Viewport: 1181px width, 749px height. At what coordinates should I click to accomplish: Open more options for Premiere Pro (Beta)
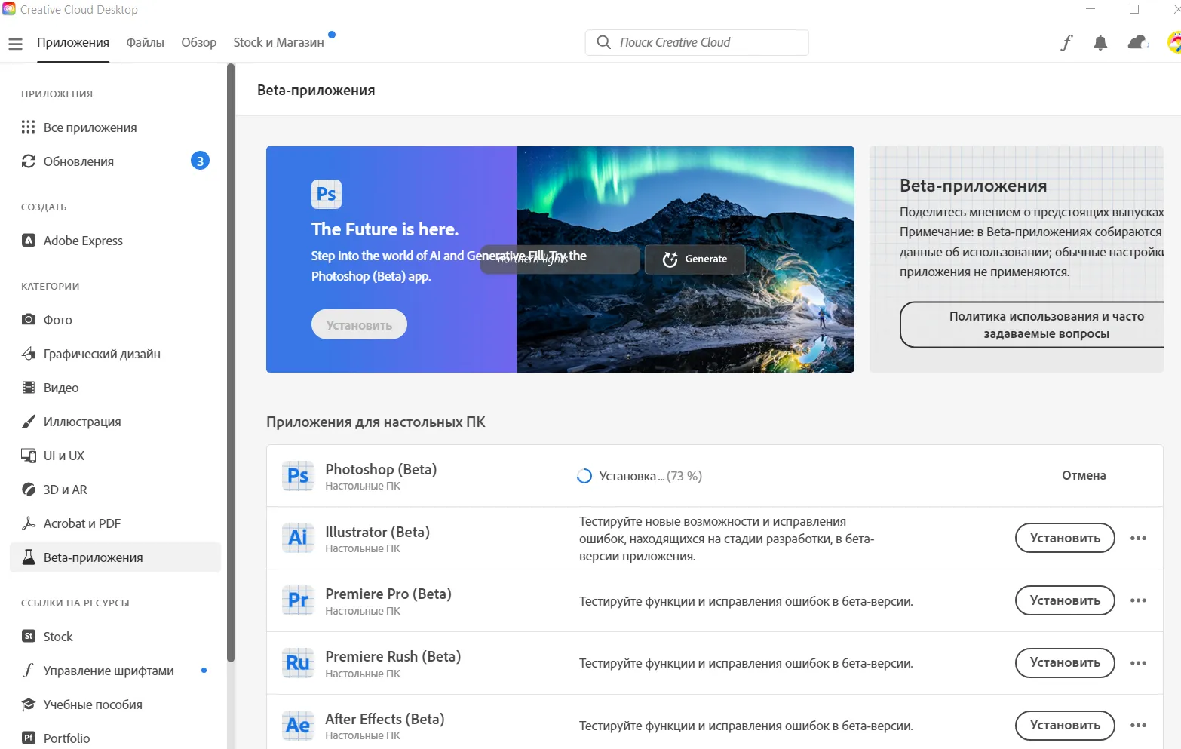tap(1138, 600)
